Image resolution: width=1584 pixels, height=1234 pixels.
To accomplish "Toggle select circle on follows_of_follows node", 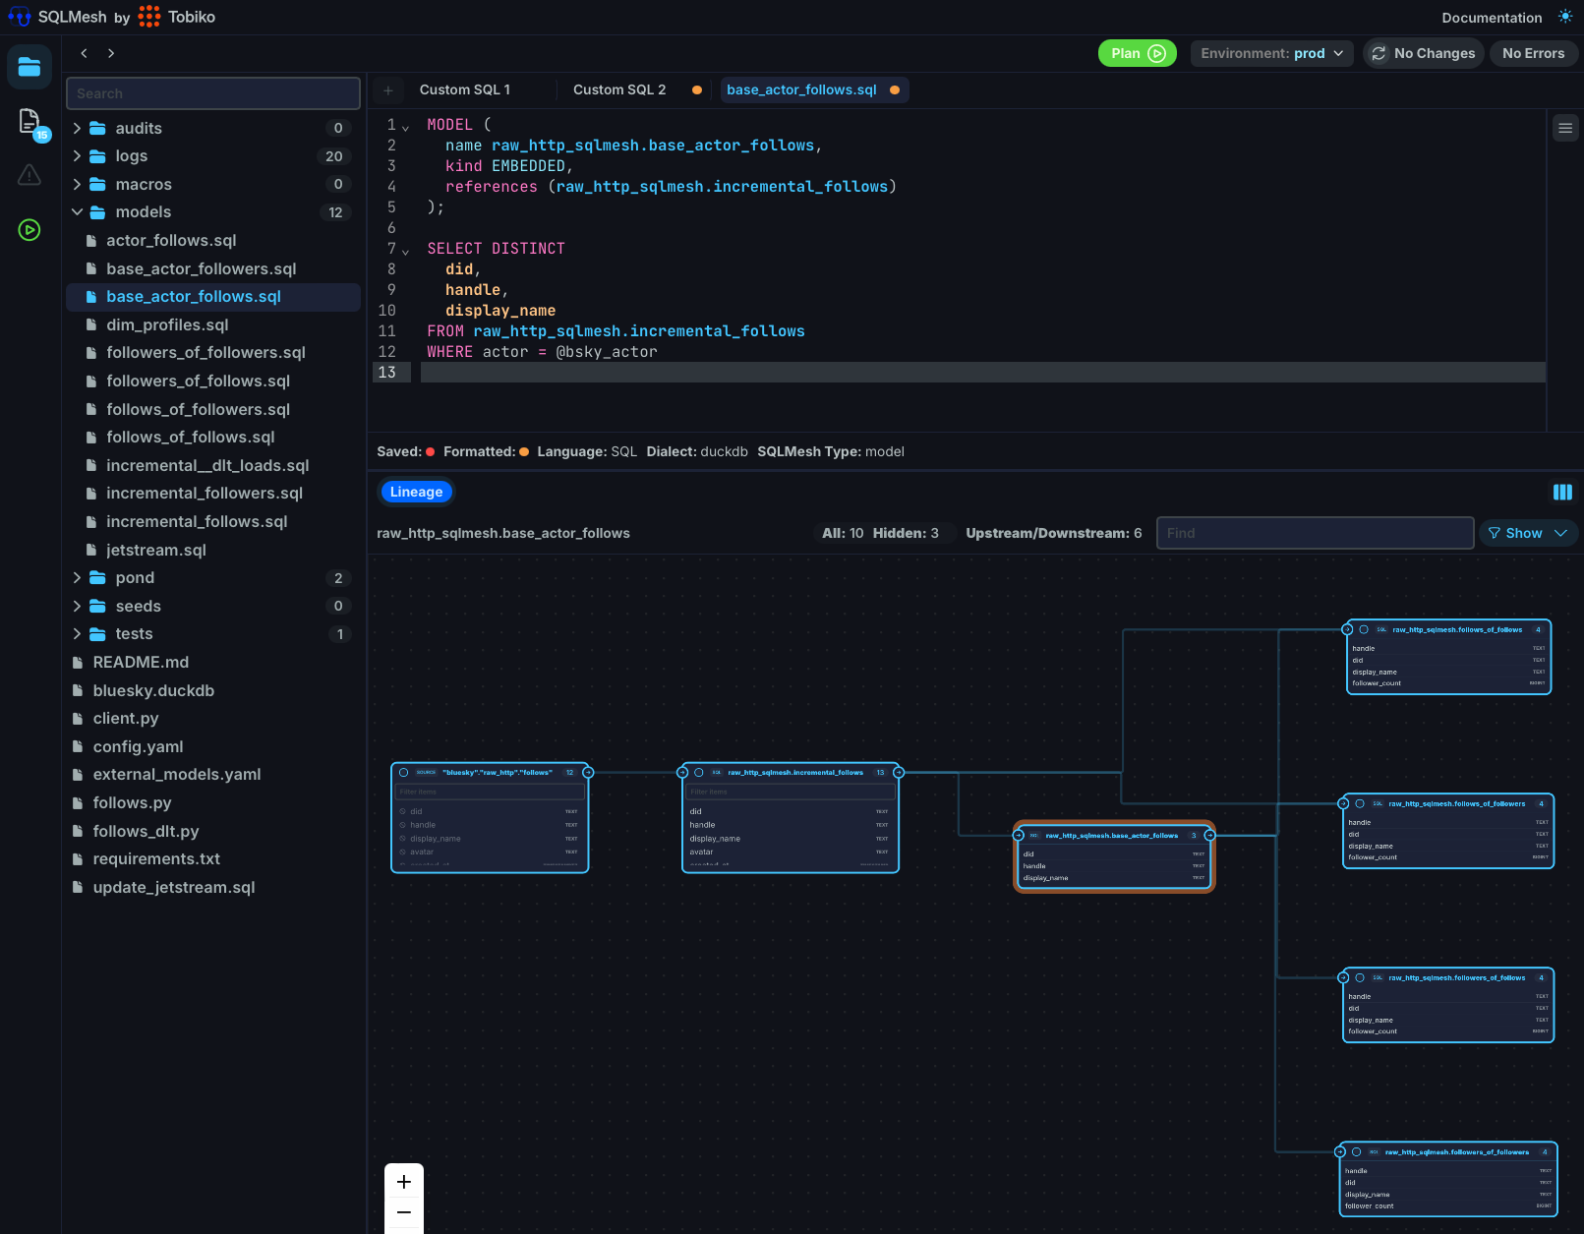I will tap(1364, 629).
